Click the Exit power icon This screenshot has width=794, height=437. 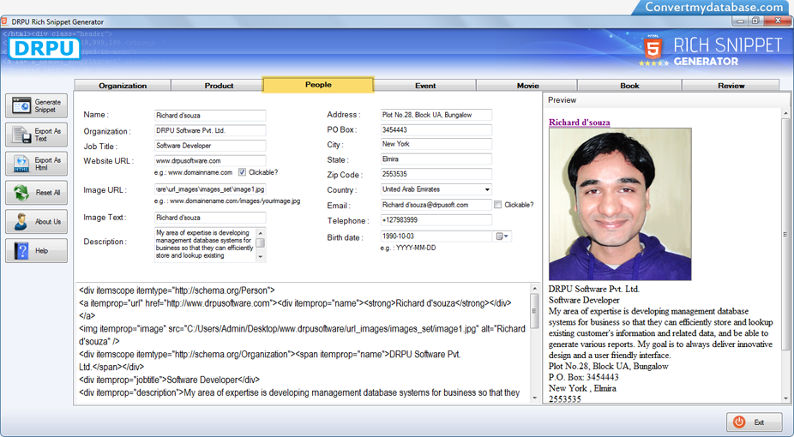[739, 422]
